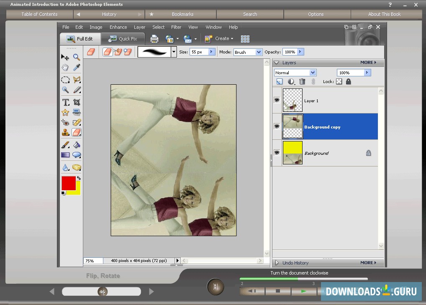The image size is (426, 305).
Task: Toggle Background copy layer visibility
Action: [277, 126]
